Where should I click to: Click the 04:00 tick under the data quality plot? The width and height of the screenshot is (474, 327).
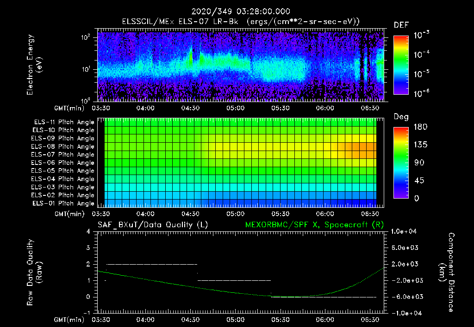(x=145, y=320)
